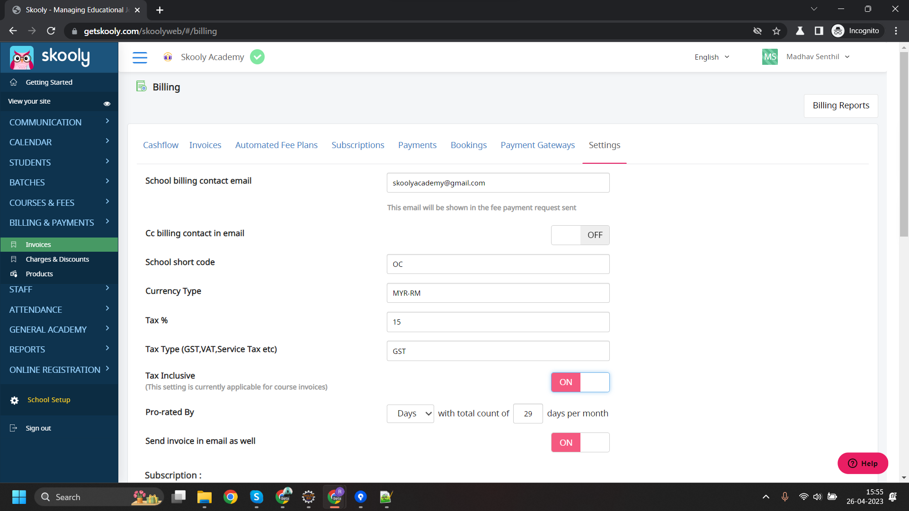
Task: Click the red Help button
Action: point(862,463)
